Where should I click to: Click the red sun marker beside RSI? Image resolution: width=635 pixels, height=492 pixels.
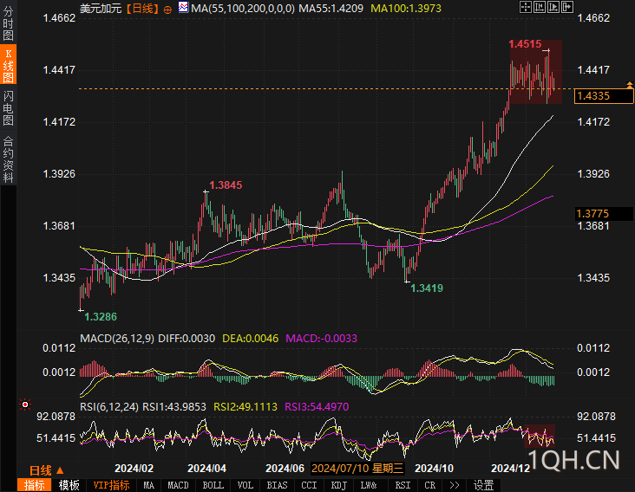coord(25,405)
